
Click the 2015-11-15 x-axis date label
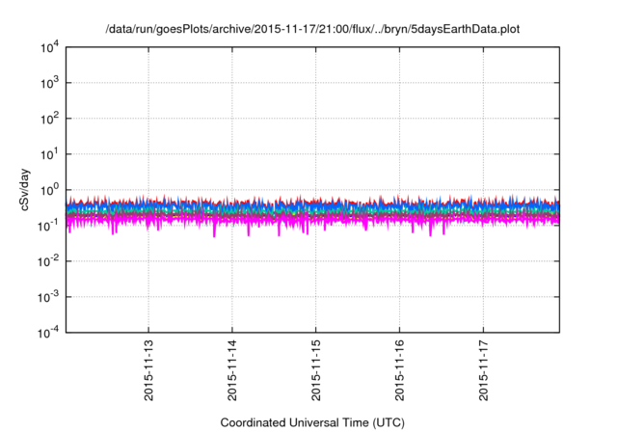tap(316, 370)
